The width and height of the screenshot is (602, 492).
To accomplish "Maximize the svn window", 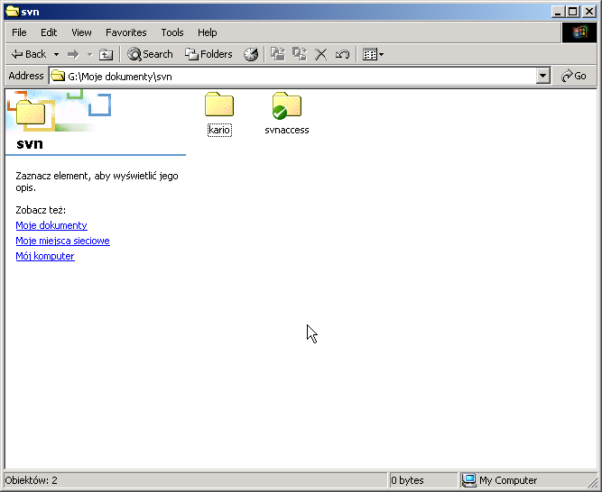I will 572,12.
